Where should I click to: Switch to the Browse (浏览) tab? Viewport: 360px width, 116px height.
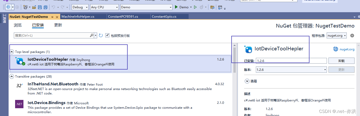[x=18, y=25]
